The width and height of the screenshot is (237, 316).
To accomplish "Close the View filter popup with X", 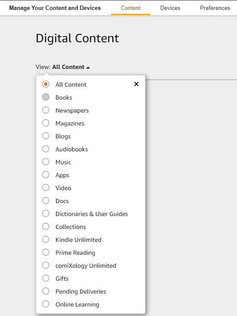I will [x=136, y=84].
